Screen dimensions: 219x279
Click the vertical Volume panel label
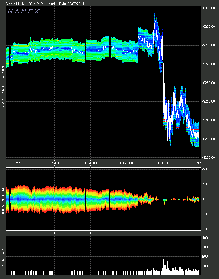pos(3,258)
